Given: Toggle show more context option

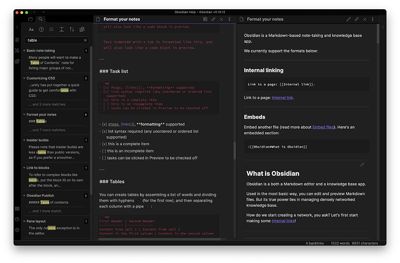Looking at the screenshot, I should point(61,30).
